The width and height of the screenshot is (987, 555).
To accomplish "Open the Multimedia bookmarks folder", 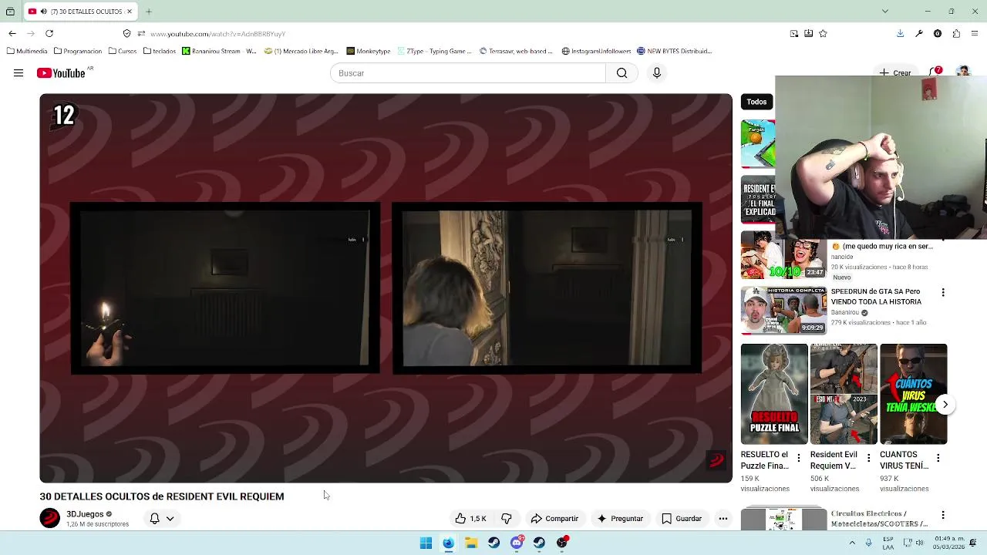I will click(x=27, y=51).
